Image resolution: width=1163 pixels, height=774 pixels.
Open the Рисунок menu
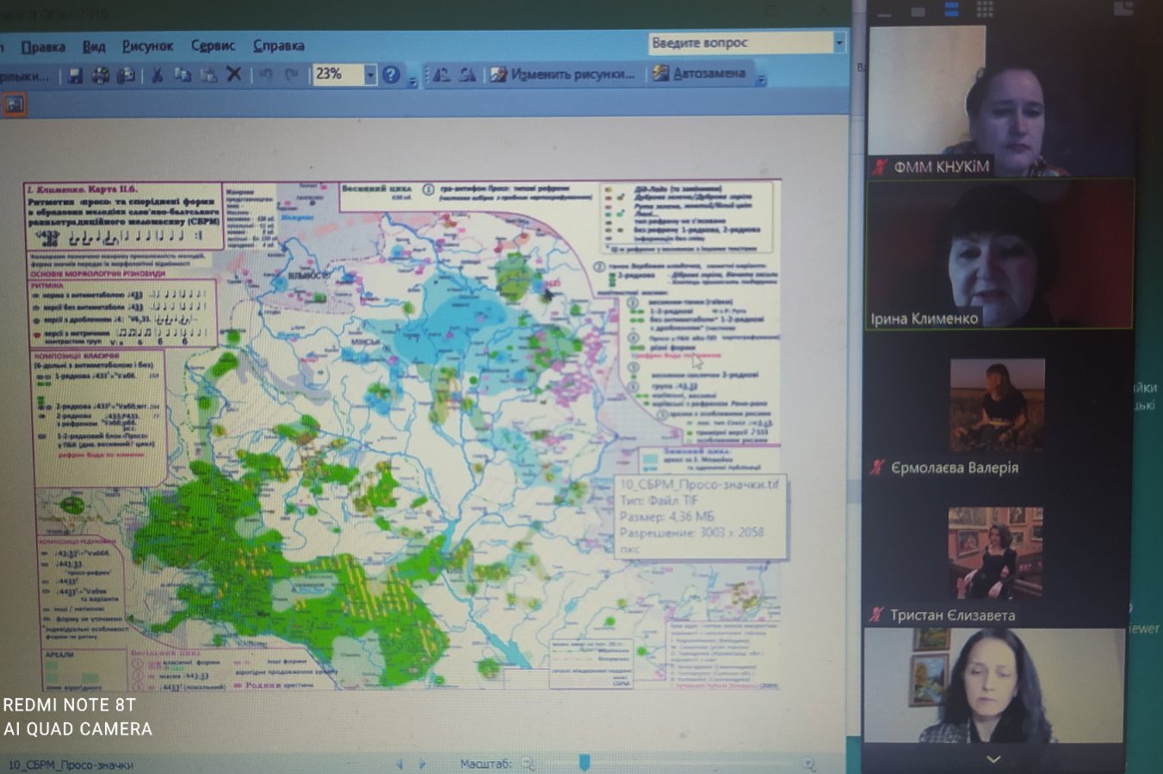tap(147, 46)
